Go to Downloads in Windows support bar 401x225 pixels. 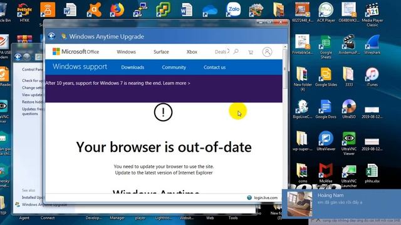(132, 67)
